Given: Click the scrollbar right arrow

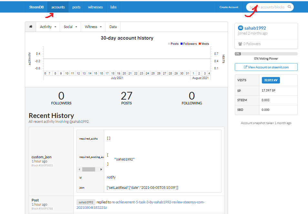Looking at the screenshot, I should [101, 169].
